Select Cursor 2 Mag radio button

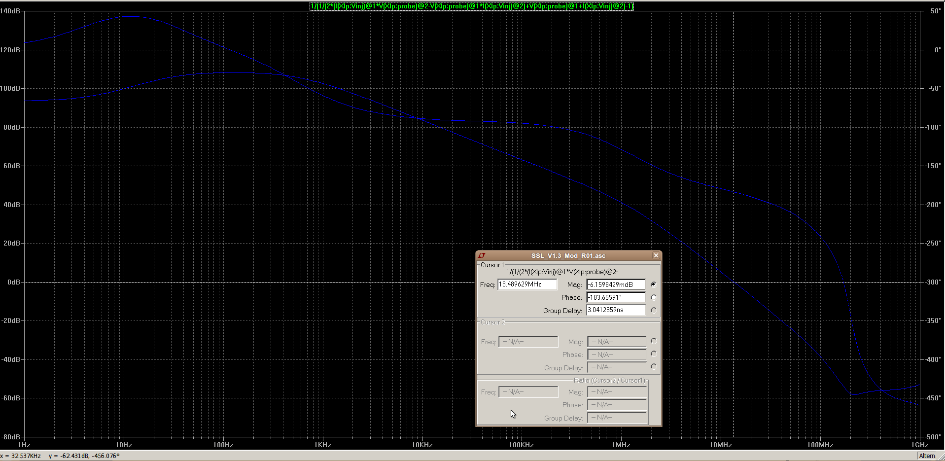pyautogui.click(x=654, y=341)
